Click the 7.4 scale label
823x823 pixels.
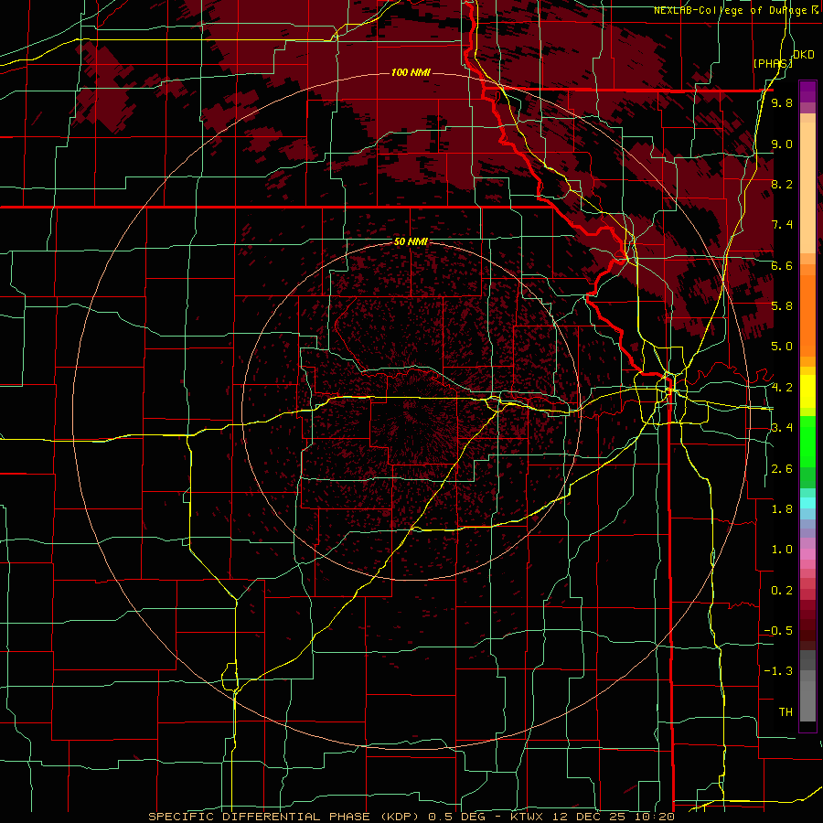782,225
